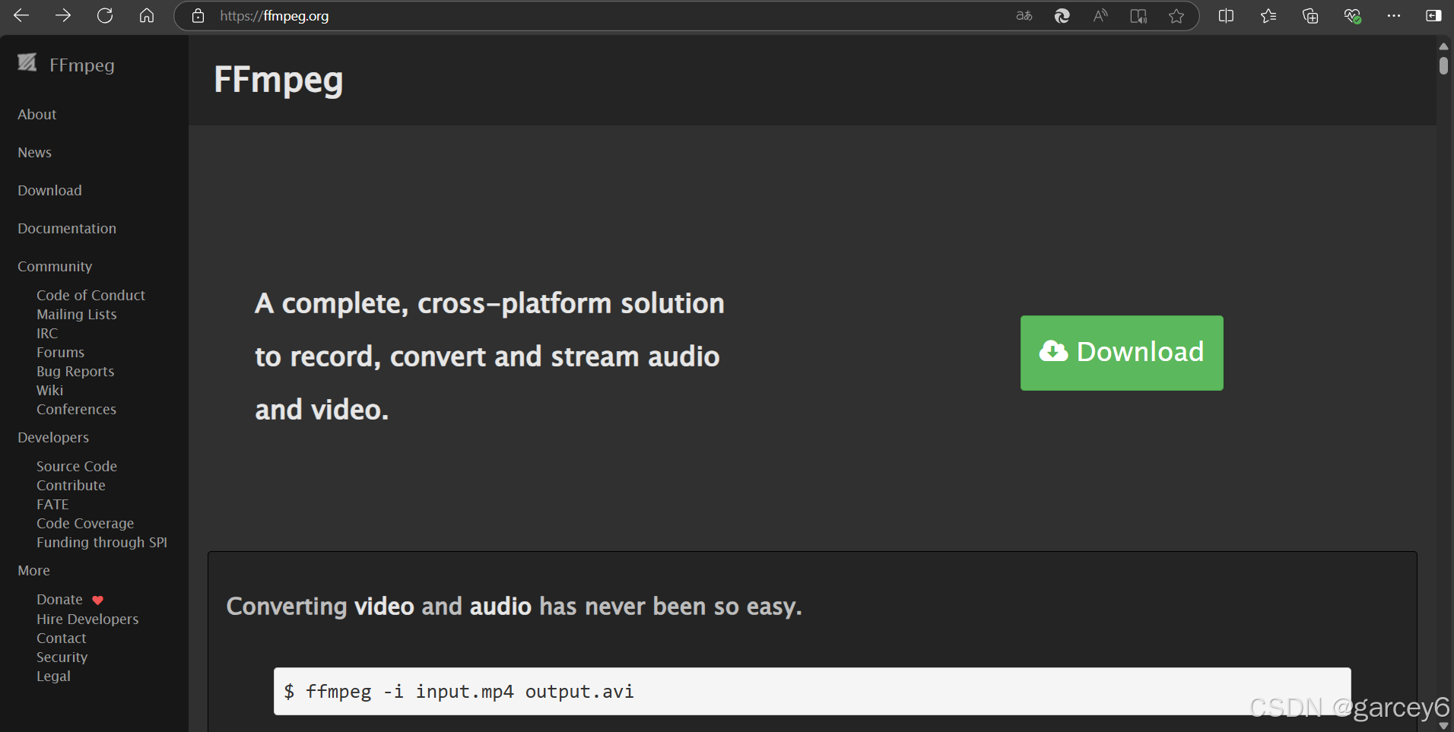Open the IRC link
Screen dimensions: 1454x732
pyautogui.click(x=47, y=333)
